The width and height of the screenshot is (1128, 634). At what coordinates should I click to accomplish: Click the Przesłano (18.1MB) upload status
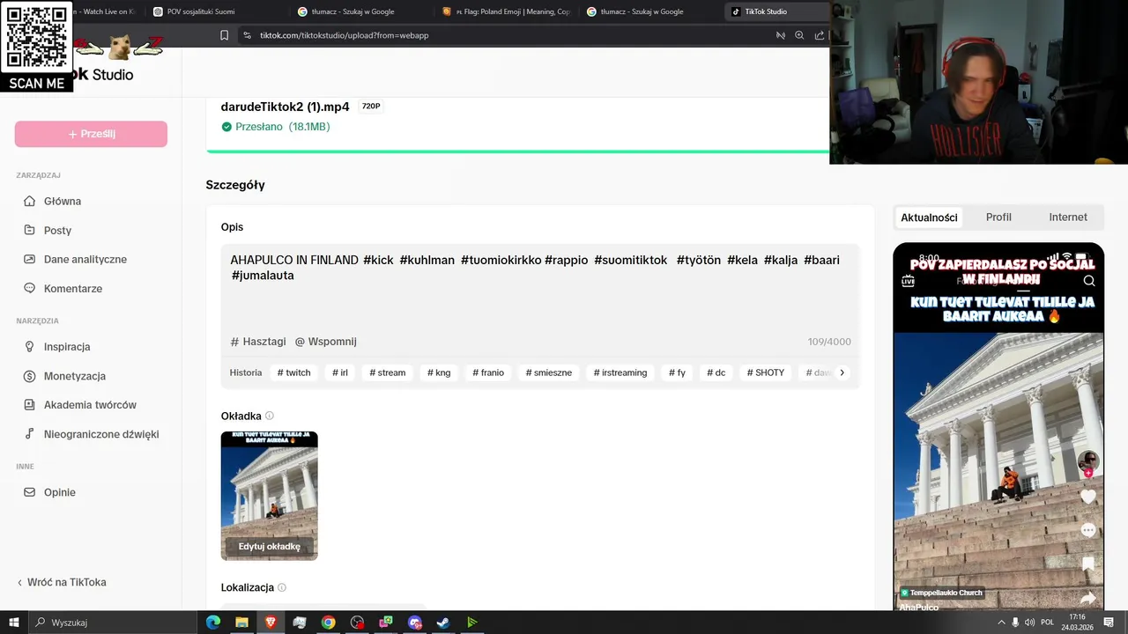click(x=276, y=127)
